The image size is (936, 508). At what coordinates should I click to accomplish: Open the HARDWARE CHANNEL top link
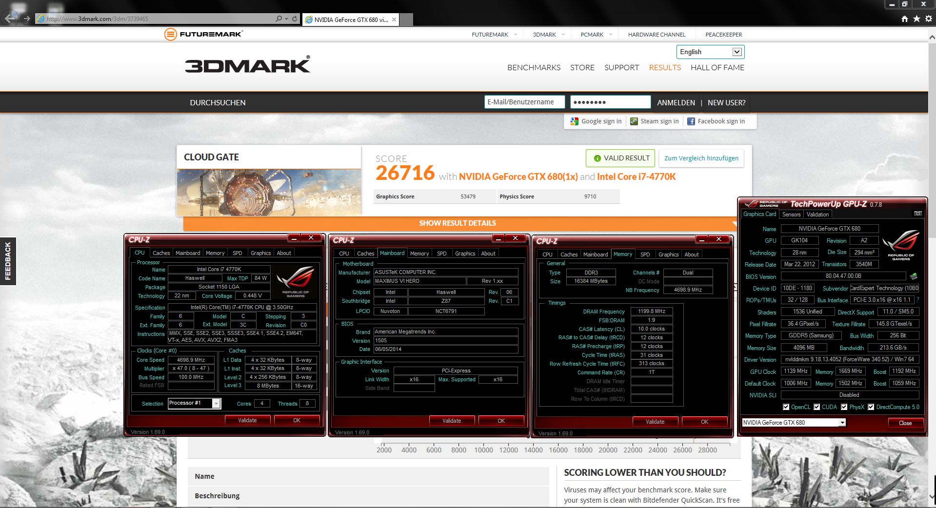pos(657,35)
